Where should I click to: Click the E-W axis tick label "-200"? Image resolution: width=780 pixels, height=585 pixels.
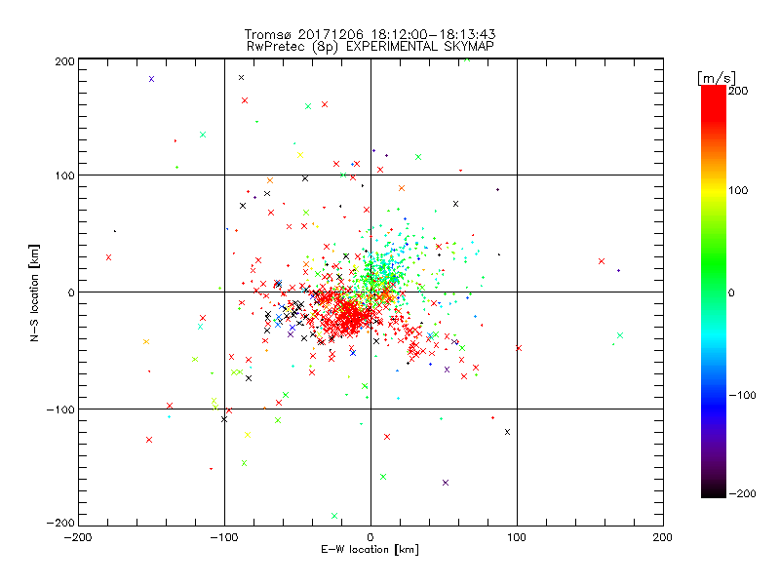[x=78, y=537]
